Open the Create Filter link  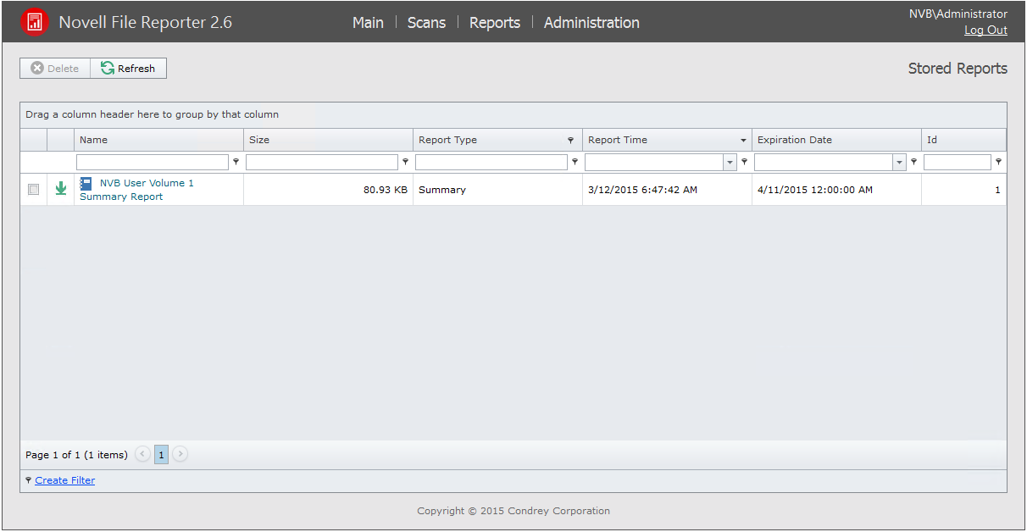point(64,480)
